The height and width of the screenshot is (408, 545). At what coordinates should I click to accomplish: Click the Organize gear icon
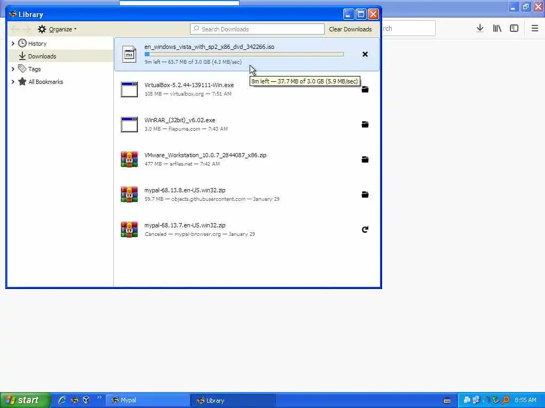point(42,29)
